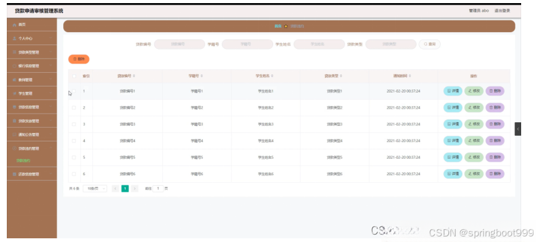536x242 pixels.
Task: Click the orange 删除 batch delete button
Action: click(79, 59)
